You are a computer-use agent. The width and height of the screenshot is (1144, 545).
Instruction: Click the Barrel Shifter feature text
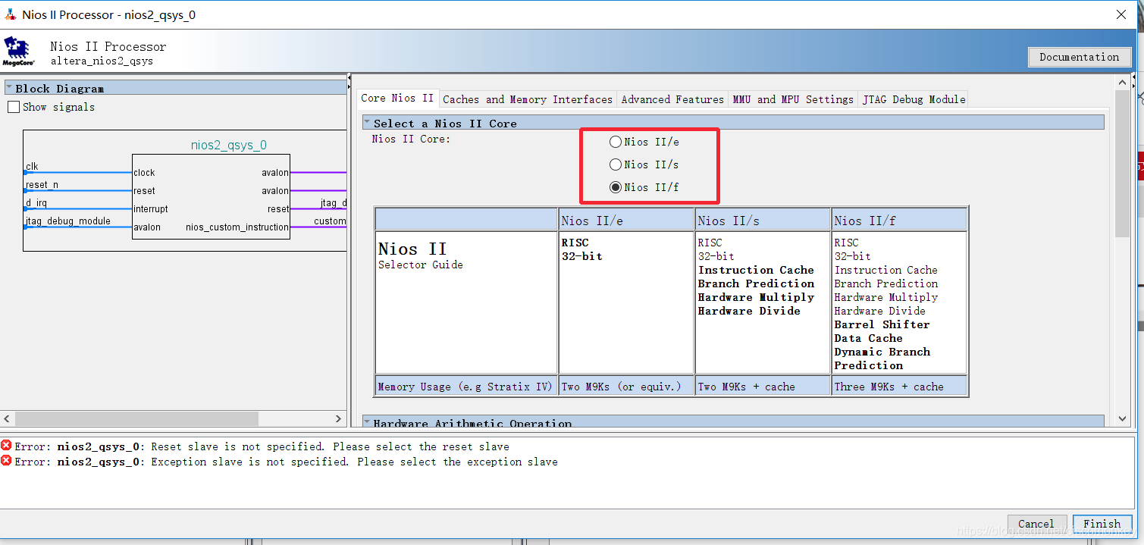pyautogui.click(x=882, y=324)
